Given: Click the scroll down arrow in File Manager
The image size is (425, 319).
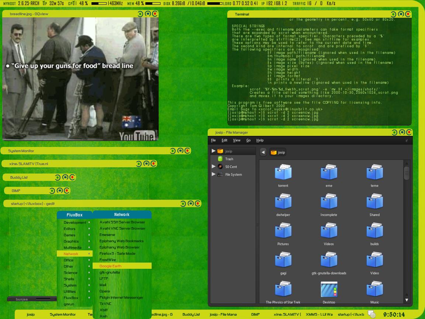Looking at the screenshot, I should [x=407, y=300].
